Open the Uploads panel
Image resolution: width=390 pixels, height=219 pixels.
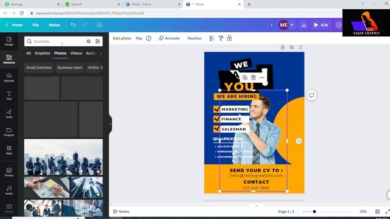9,77
